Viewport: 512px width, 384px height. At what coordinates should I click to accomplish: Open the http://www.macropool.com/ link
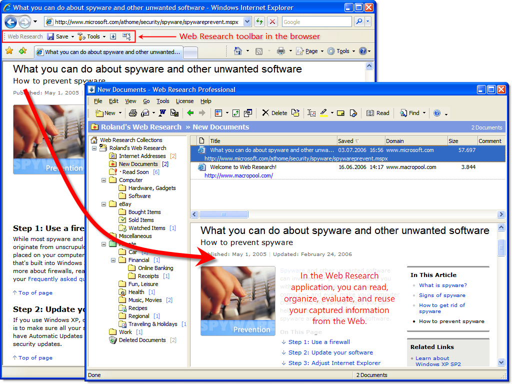238,175
